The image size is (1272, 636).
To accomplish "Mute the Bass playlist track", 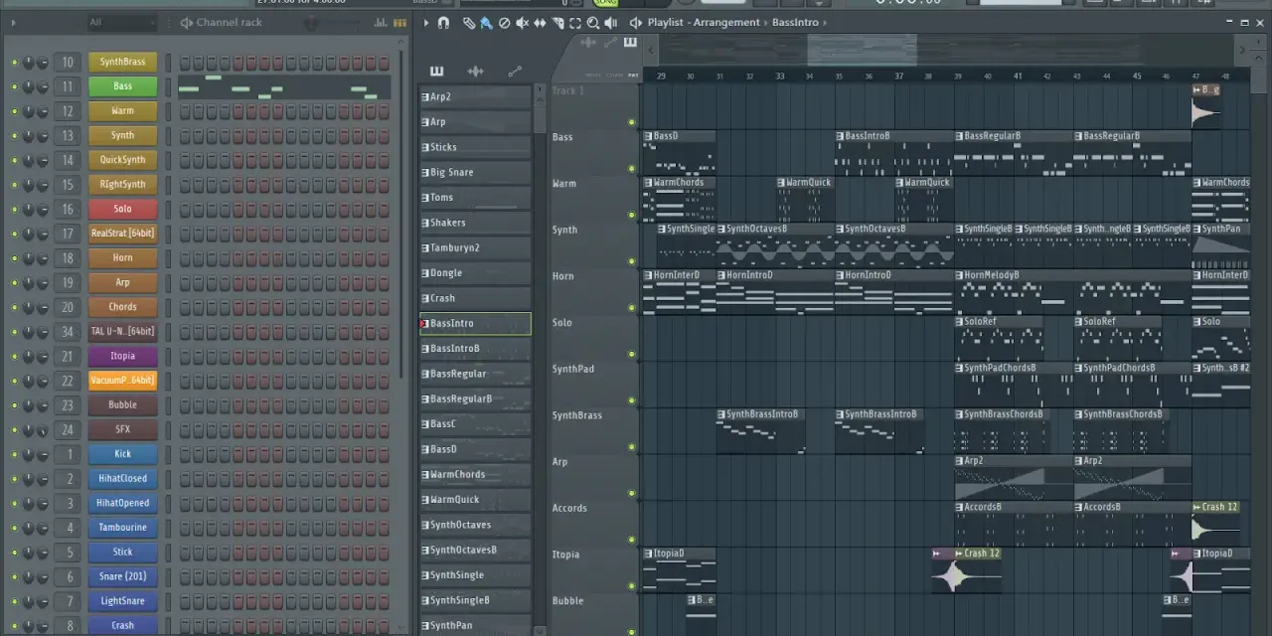I will [x=631, y=168].
